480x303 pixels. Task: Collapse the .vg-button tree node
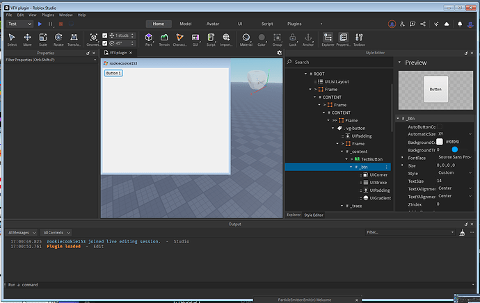pyautogui.click(x=333, y=128)
